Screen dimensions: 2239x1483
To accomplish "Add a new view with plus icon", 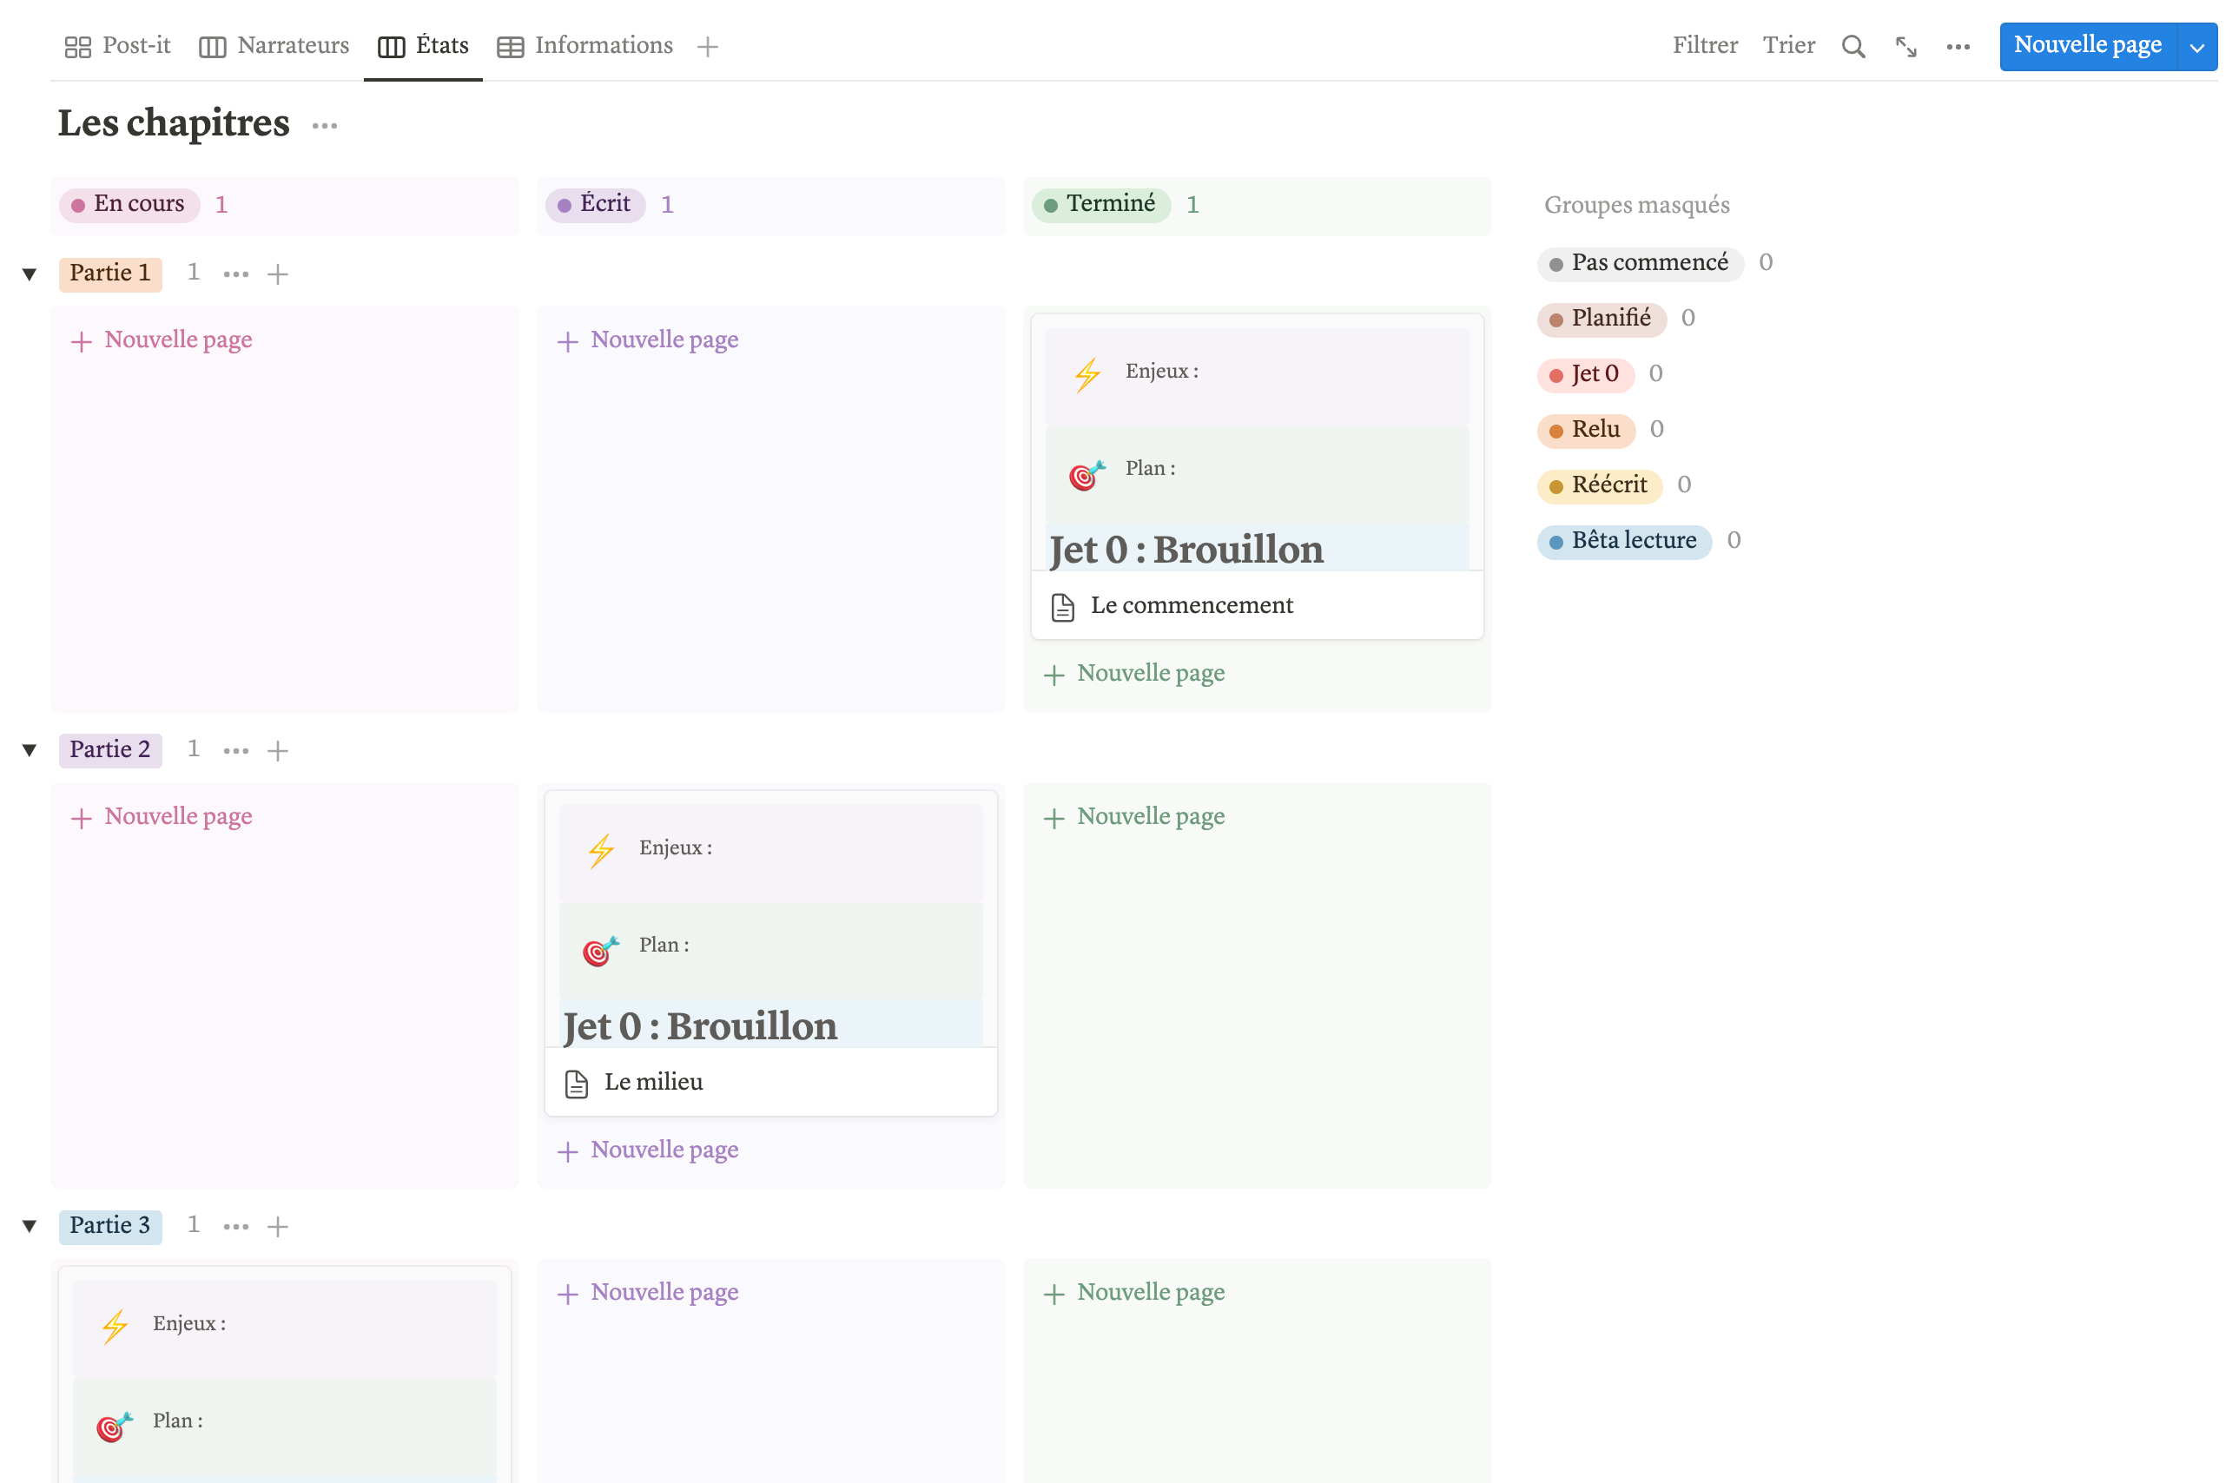I will (x=707, y=46).
